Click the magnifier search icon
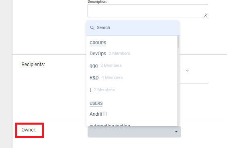 92,28
